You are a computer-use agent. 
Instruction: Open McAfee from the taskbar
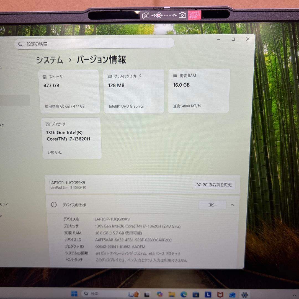(220, 295)
